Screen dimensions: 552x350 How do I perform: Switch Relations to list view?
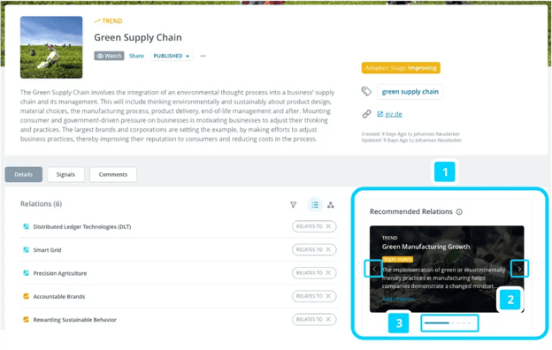pyautogui.click(x=315, y=205)
